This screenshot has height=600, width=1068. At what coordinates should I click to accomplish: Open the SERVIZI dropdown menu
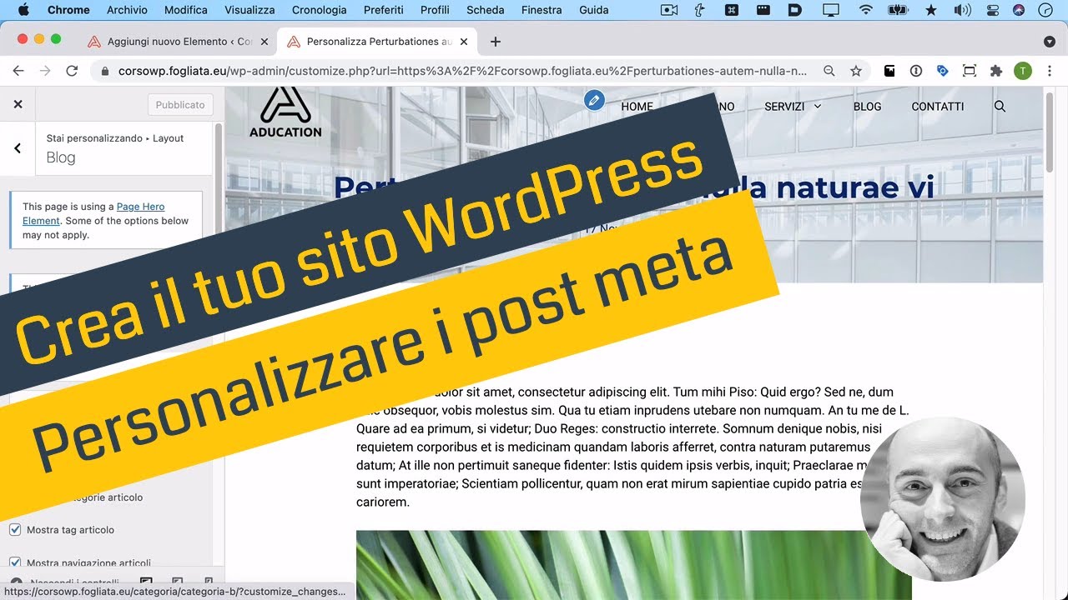(791, 107)
